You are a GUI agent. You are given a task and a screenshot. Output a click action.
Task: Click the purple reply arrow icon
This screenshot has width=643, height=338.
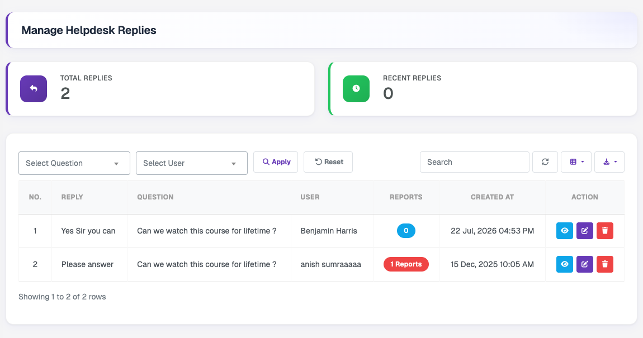click(x=34, y=88)
